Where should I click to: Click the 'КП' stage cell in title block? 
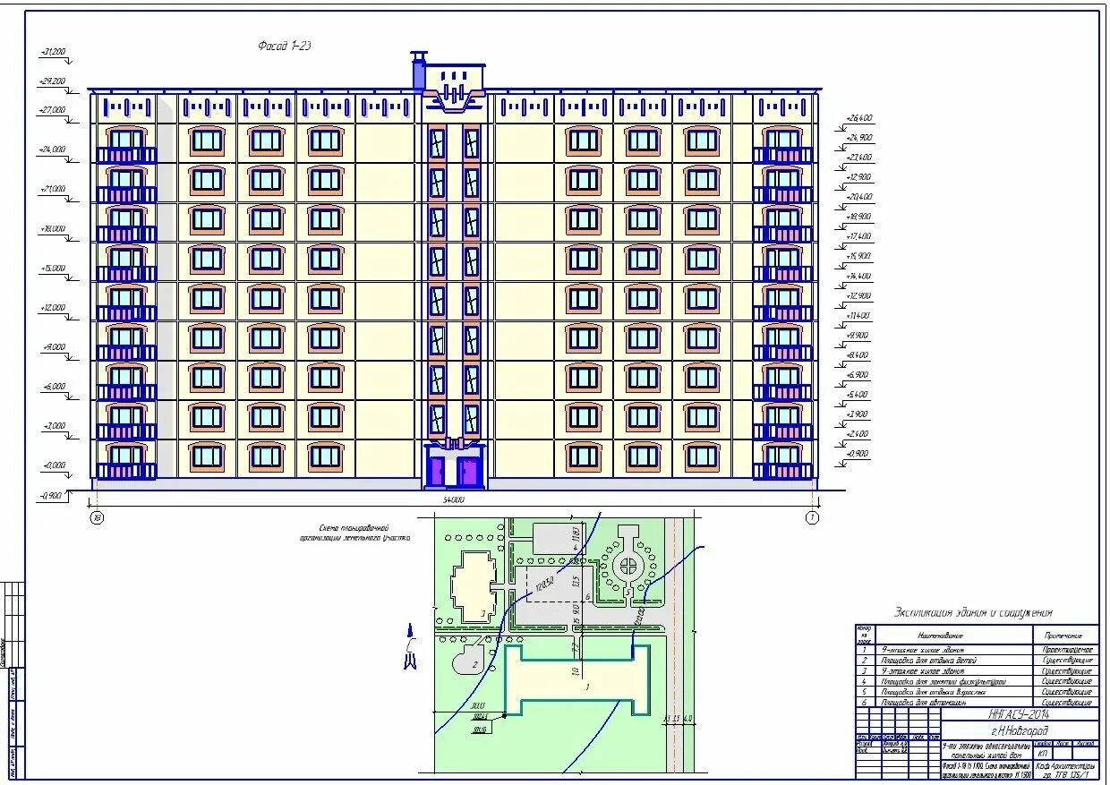(x=1042, y=754)
